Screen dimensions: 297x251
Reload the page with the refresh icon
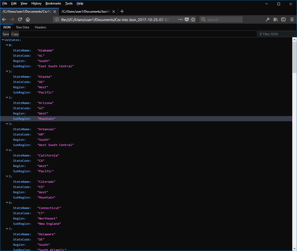click(x=20, y=19)
